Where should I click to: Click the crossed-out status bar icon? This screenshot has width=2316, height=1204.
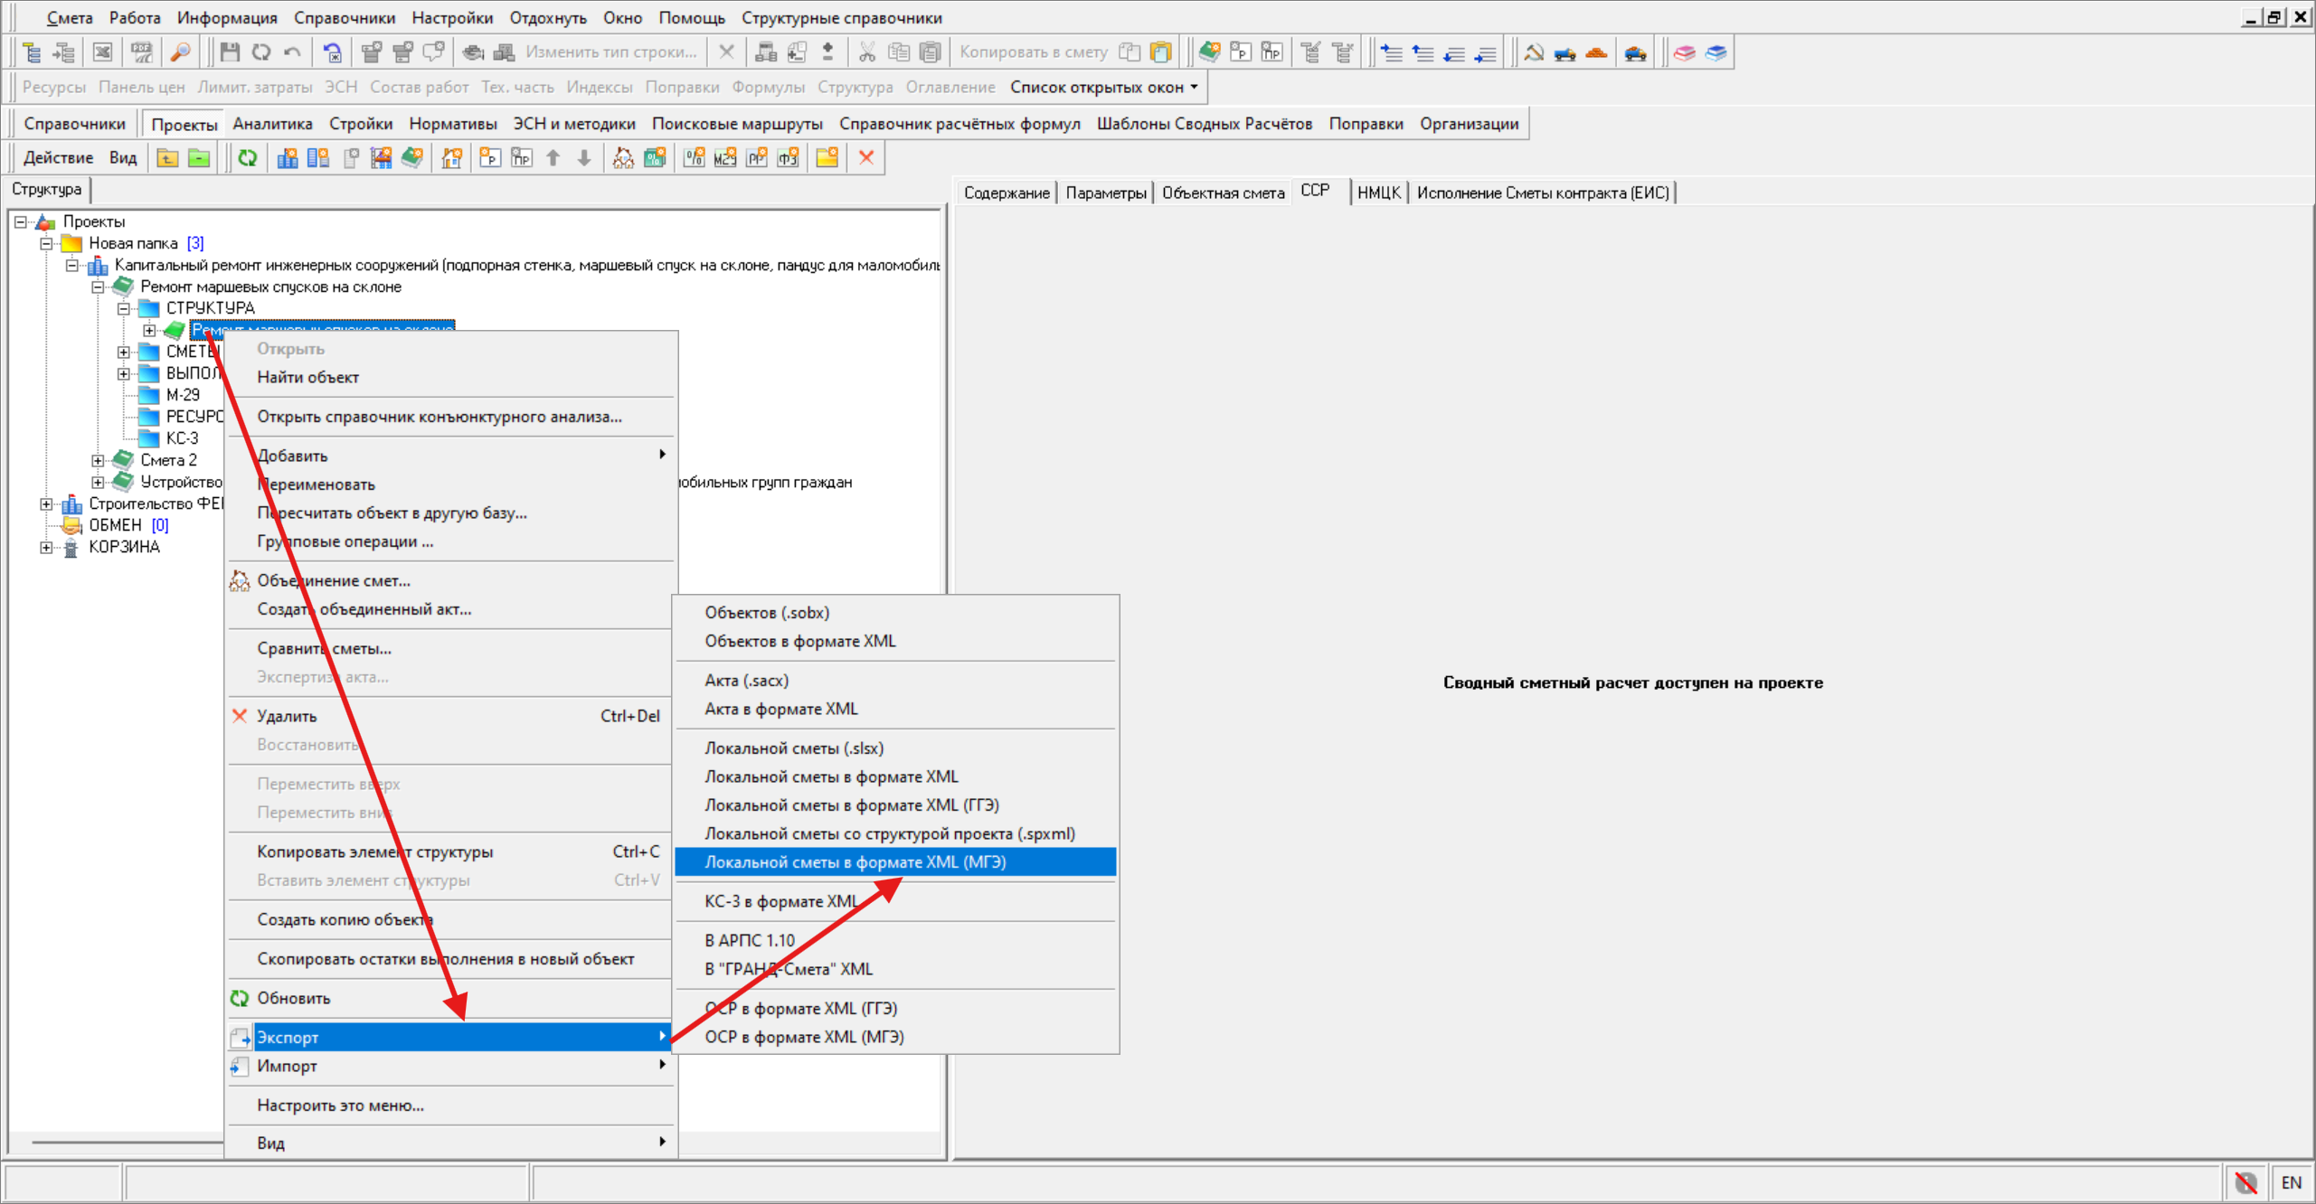point(2245,1181)
